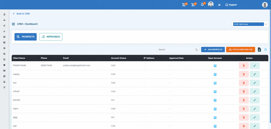Delete the PRADIP MANE prospect

[244, 66]
